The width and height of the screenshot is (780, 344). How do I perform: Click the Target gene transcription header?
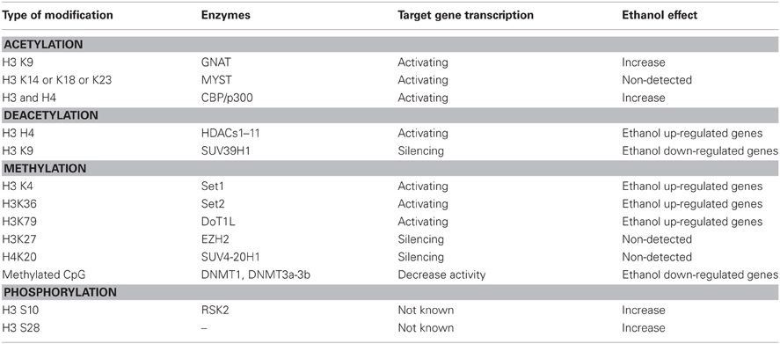coord(465,16)
